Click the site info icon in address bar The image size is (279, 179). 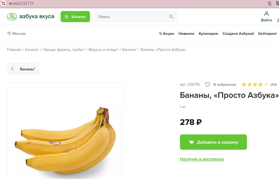[3, 3]
